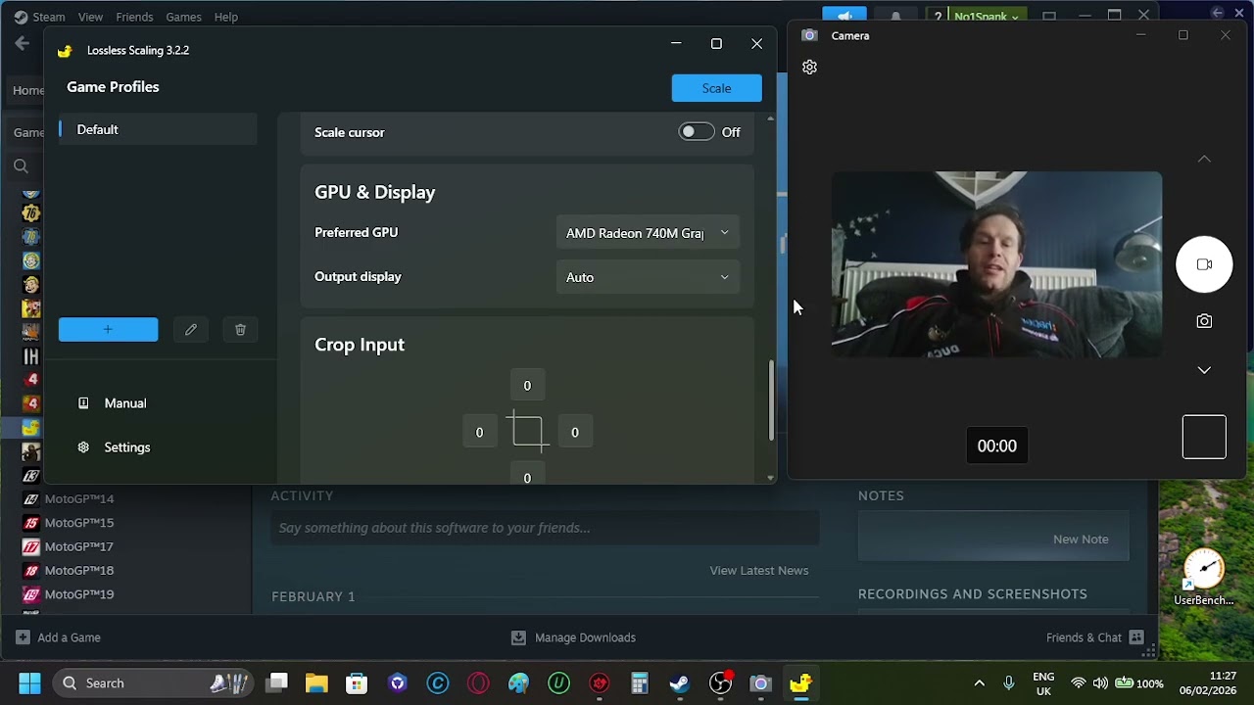Click the down chevron in Camera modes
Viewport: 1254px width, 705px height.
pyautogui.click(x=1204, y=370)
